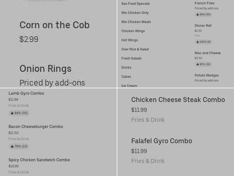
Task: Select the Chicken Cheese Steak Combo
Action: [178, 100]
